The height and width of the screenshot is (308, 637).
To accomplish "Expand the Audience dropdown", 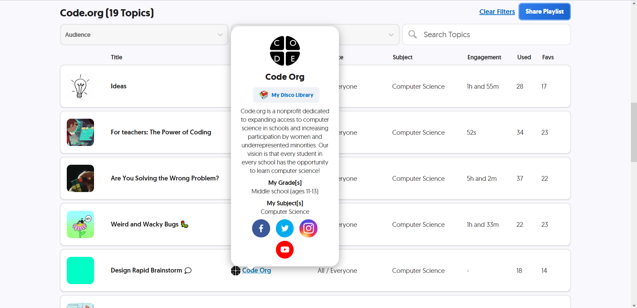I will (x=144, y=34).
